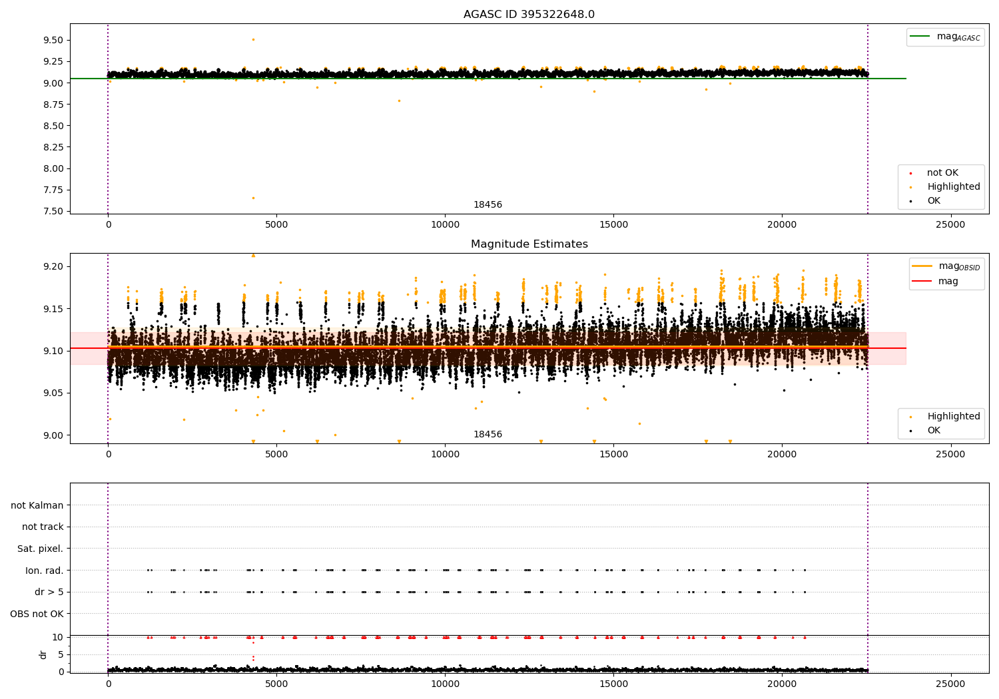Click the red dot marker beside 'not OK'
999x699 pixels.
tap(910, 173)
